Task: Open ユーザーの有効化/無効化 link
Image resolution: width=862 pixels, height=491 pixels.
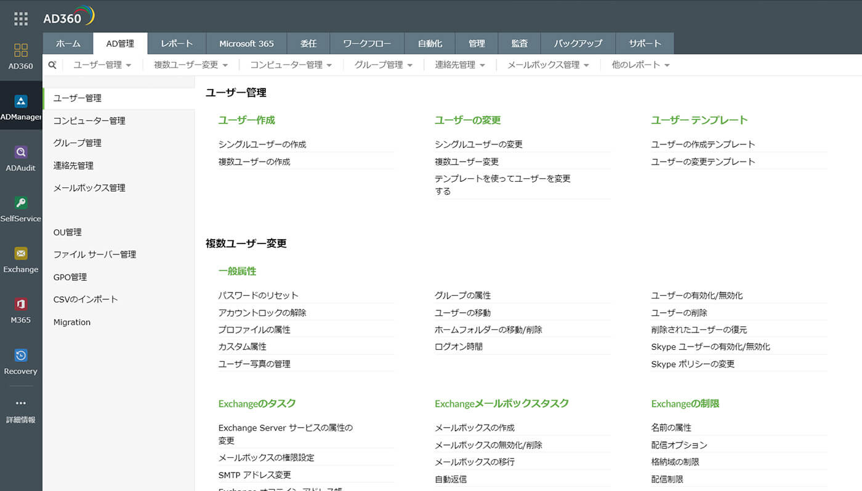Action: [697, 296]
